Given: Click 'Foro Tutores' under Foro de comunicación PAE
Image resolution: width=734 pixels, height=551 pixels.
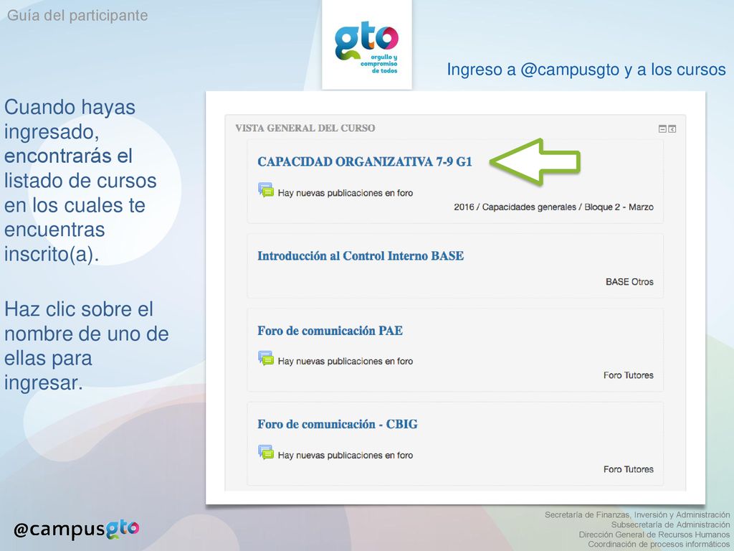Looking at the screenshot, I should (628, 375).
